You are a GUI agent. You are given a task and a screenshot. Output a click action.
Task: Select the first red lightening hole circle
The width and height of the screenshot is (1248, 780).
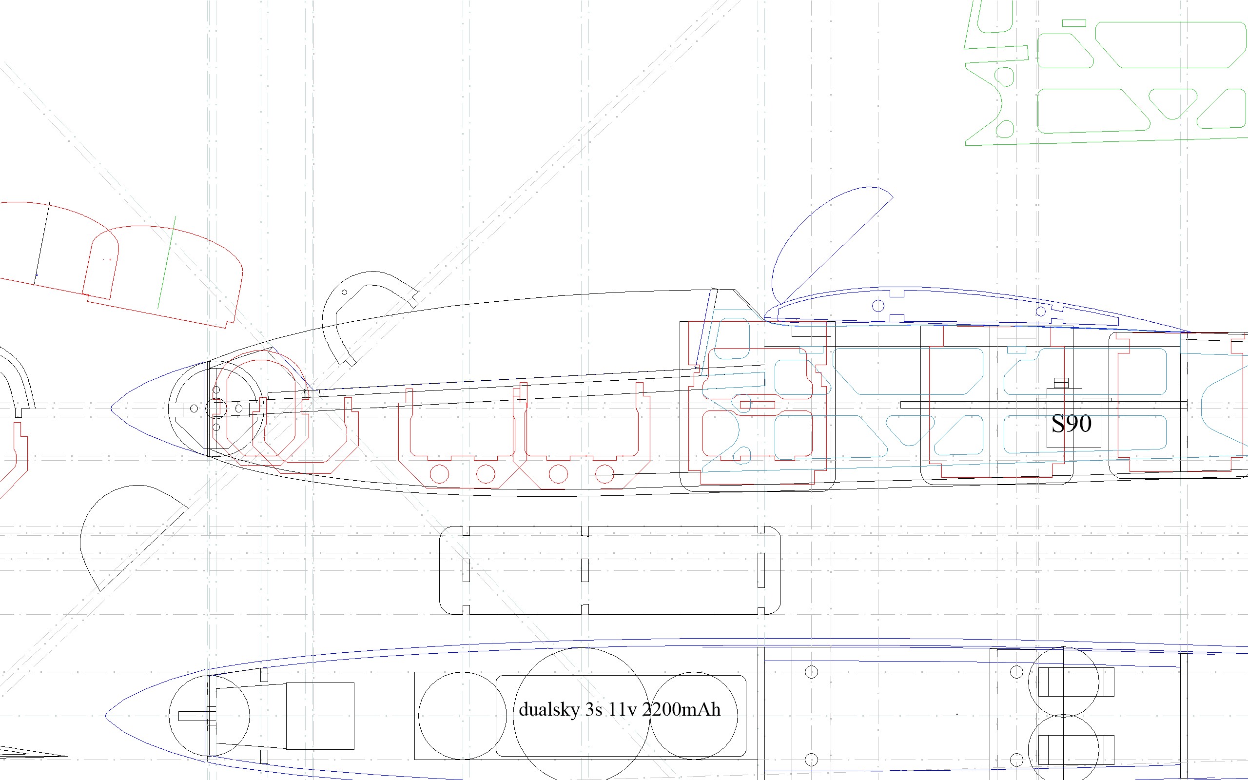pyautogui.click(x=439, y=473)
